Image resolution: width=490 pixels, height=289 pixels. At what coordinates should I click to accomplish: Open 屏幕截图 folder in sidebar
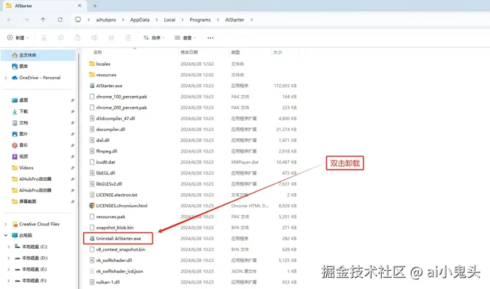click(x=28, y=201)
